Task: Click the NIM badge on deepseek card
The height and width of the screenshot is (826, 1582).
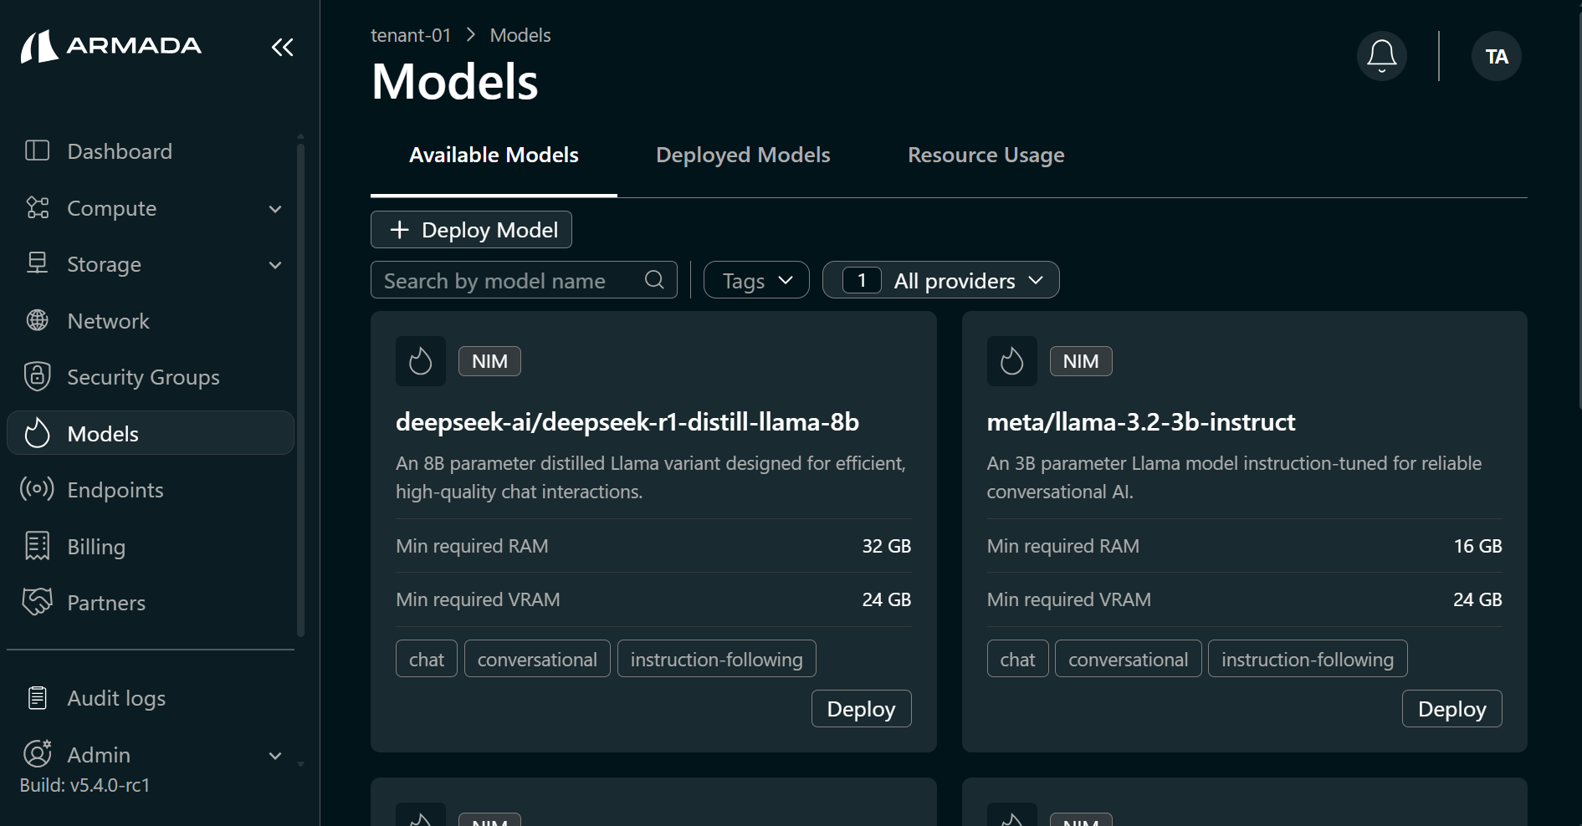Action: [x=489, y=361]
